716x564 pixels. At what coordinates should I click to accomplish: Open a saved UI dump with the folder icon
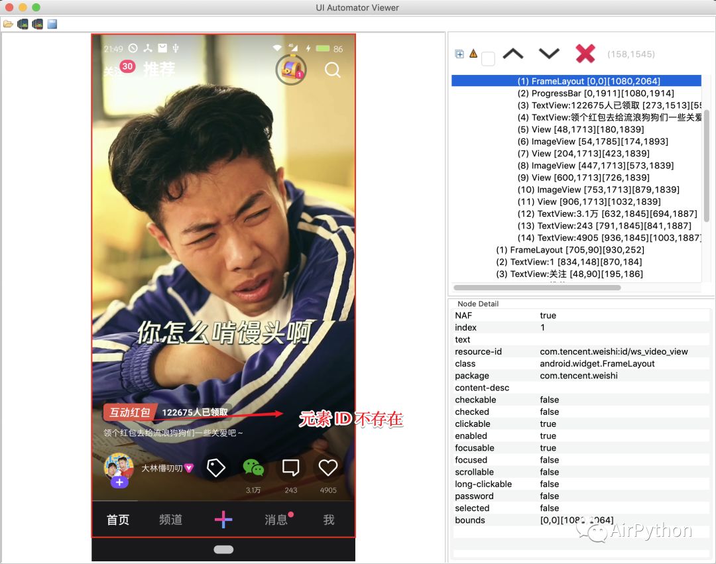point(8,24)
